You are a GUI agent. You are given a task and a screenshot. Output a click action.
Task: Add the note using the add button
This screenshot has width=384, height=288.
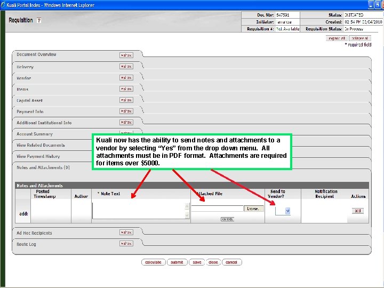pyautogui.click(x=358, y=211)
